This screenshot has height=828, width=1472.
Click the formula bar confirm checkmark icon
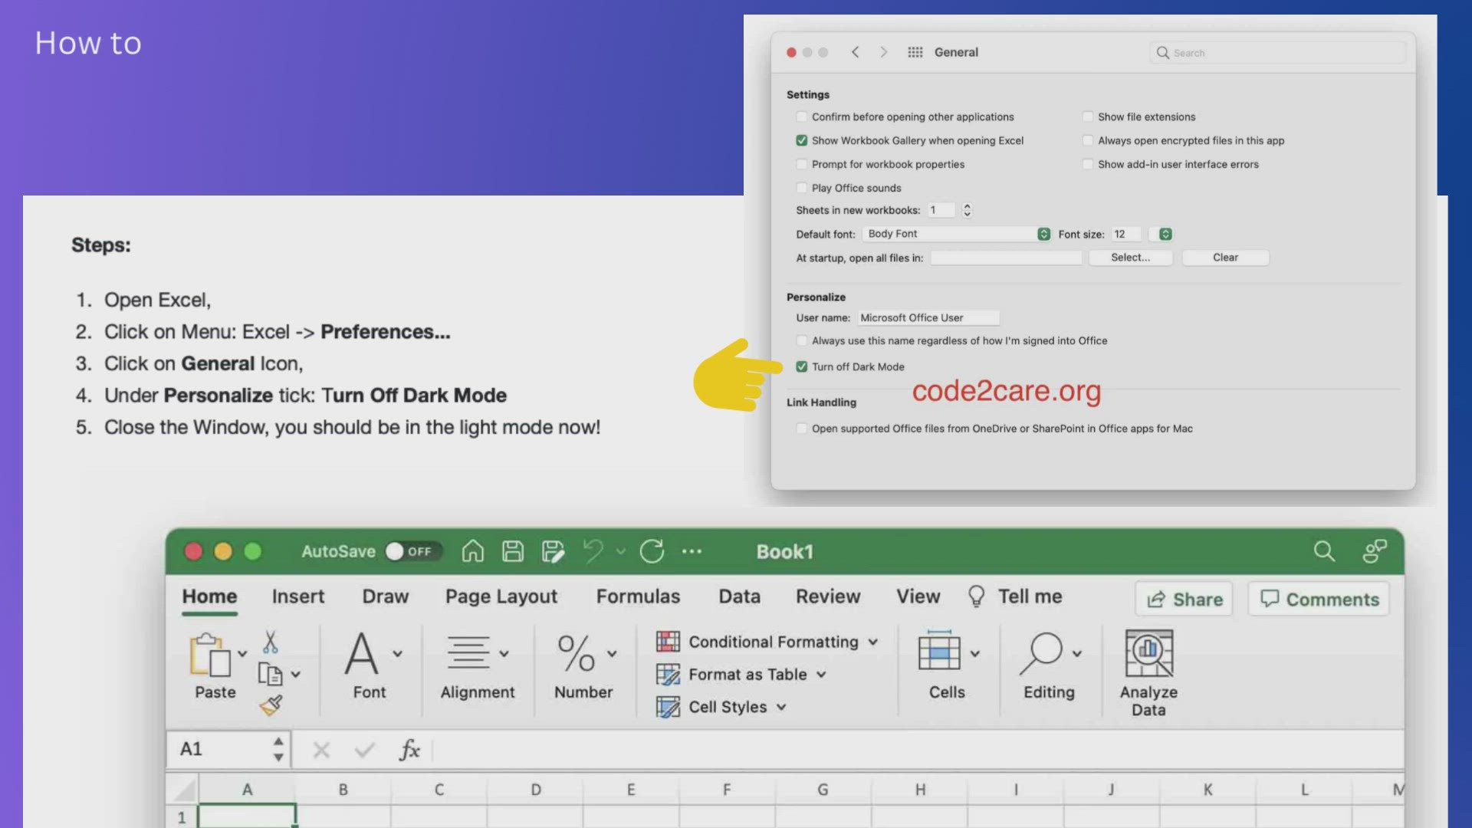tap(365, 750)
